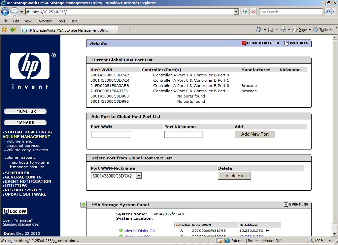The width and height of the screenshot is (338, 245).
Task: Go forward with the browser Forward arrow
Action: 15,12
